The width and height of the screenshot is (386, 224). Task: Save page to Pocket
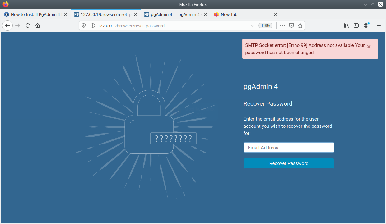291,25
